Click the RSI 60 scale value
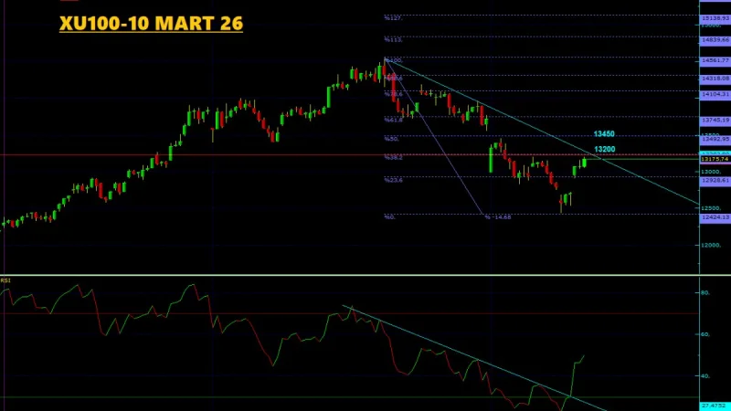 pos(705,334)
